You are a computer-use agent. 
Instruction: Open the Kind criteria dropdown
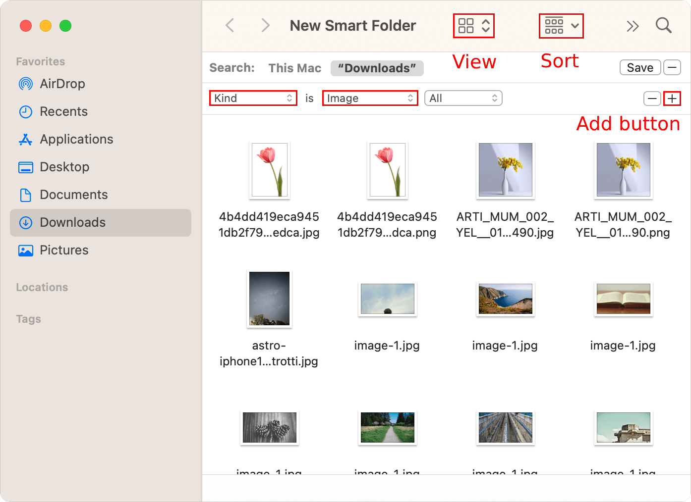tap(253, 98)
